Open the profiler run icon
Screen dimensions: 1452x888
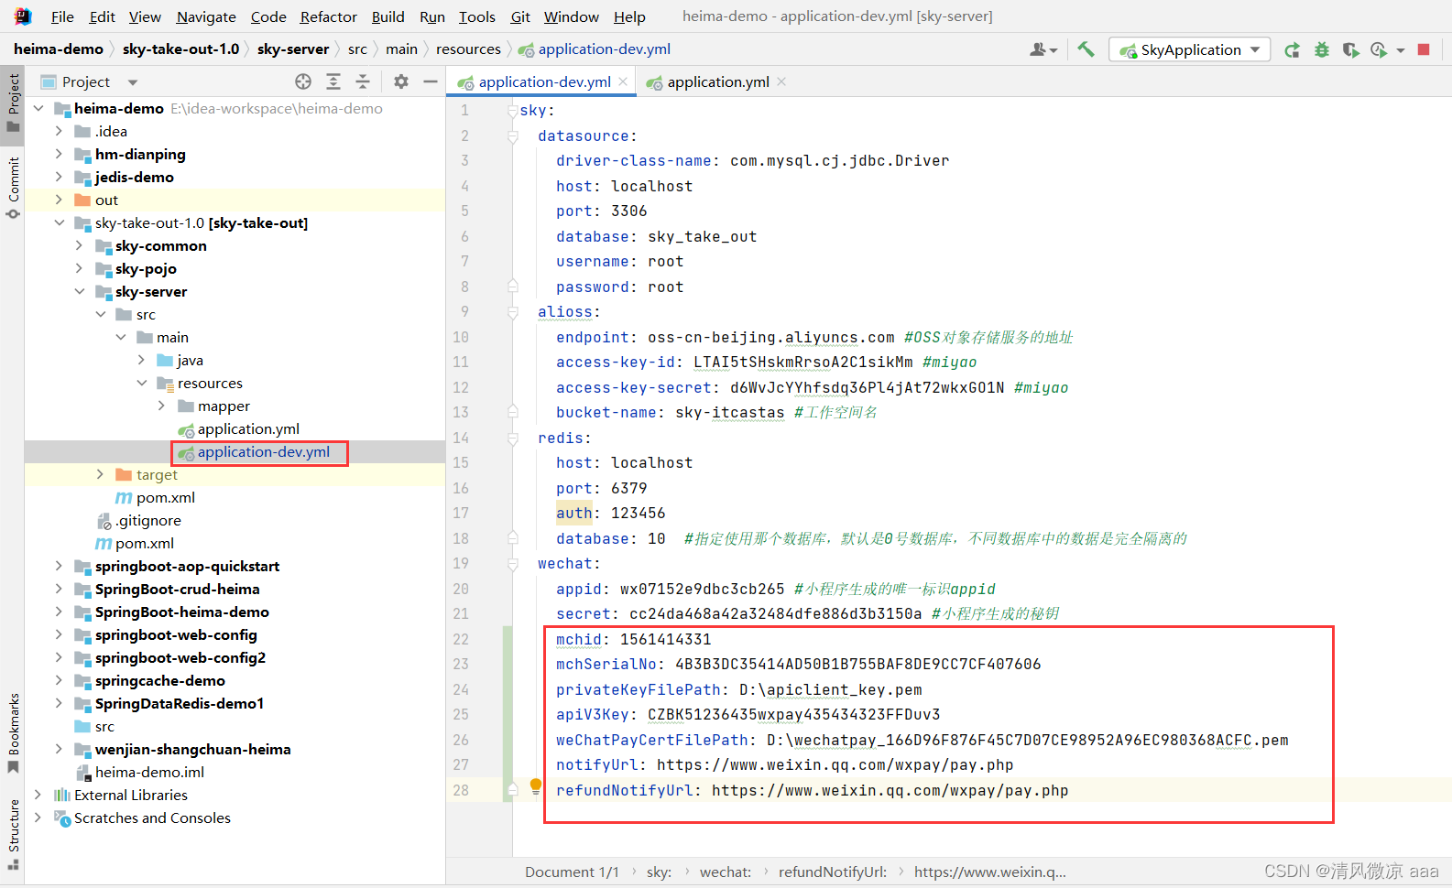coord(1379,49)
